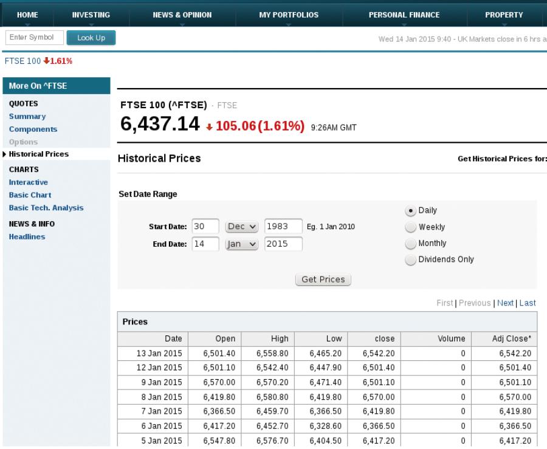Go to the Next page of prices
This screenshot has width=547, height=449.
tap(505, 303)
